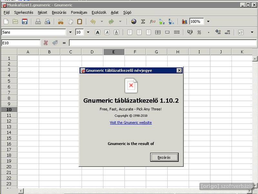The height and width of the screenshot is (194, 258).
Task: Increase decimal places icon
Action: click(218, 32)
